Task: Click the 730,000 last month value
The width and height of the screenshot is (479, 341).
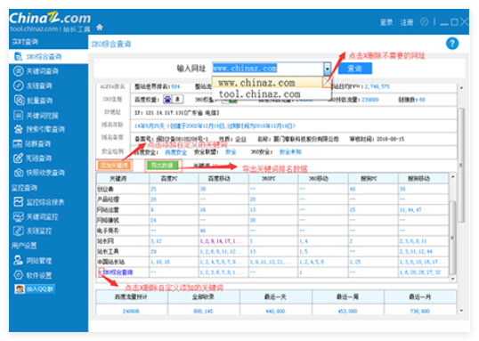Action: coord(420,311)
